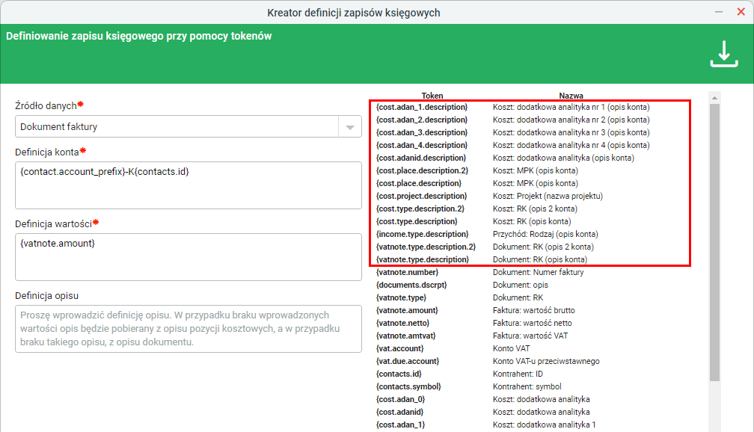Select token {cost.adanid}
This screenshot has height=432, width=754.
tap(399, 413)
